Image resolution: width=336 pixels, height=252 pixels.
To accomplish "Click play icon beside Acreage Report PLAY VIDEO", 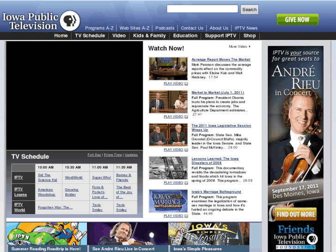I will [x=186, y=84].
